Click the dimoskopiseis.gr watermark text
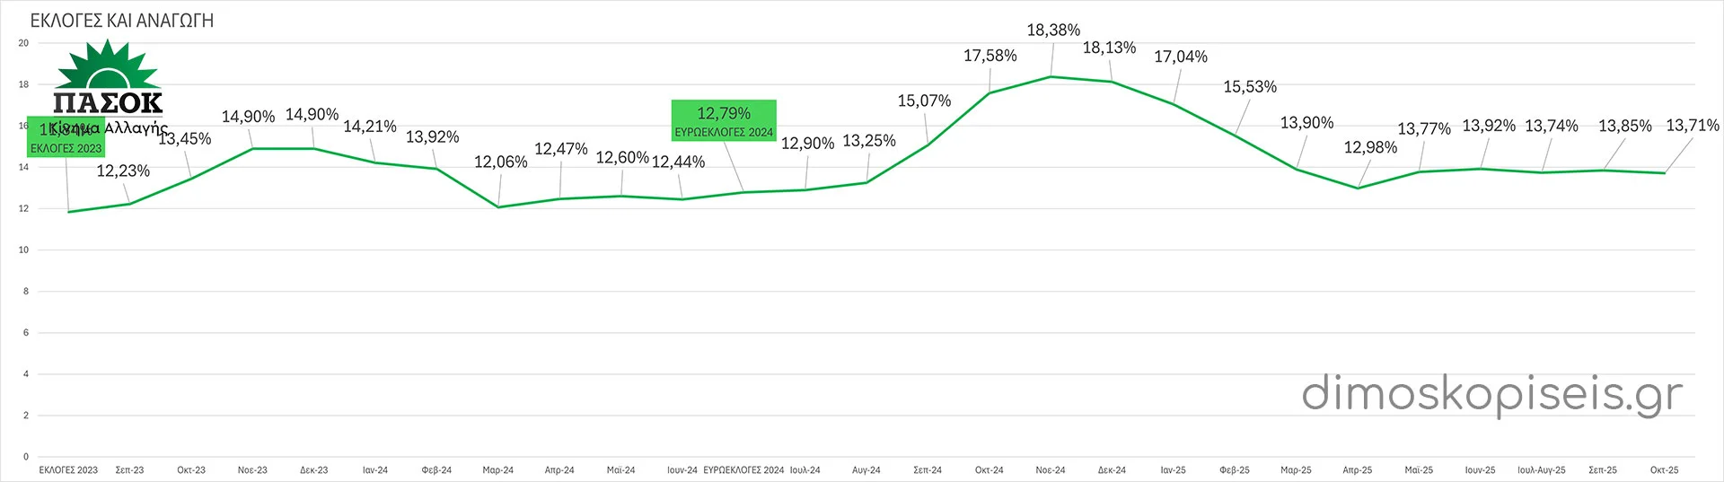 point(1492,395)
